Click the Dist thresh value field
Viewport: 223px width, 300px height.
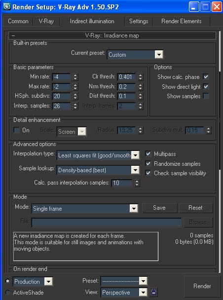tap(127, 96)
